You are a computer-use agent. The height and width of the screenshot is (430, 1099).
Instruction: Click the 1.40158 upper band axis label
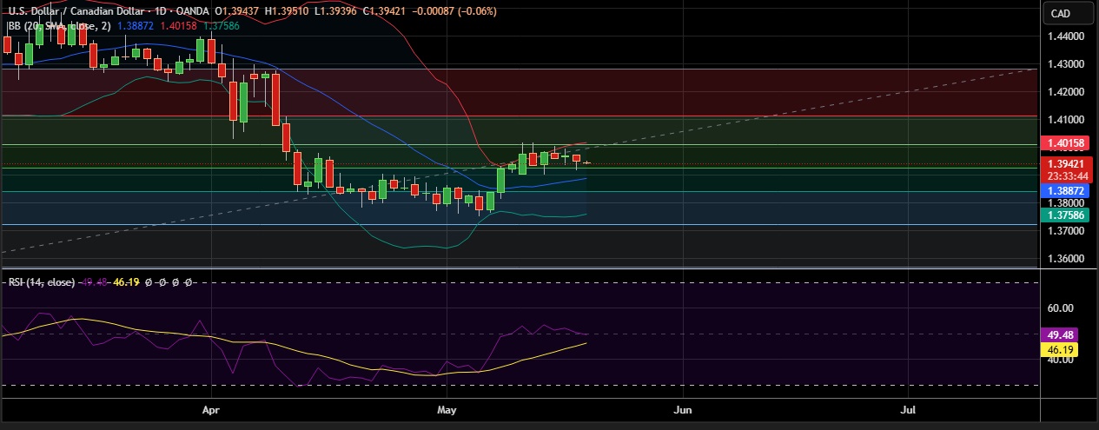(x=1064, y=142)
